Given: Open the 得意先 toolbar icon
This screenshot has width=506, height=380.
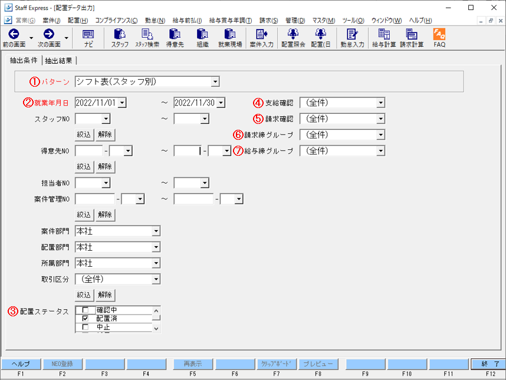Looking at the screenshot, I should pos(175,34).
